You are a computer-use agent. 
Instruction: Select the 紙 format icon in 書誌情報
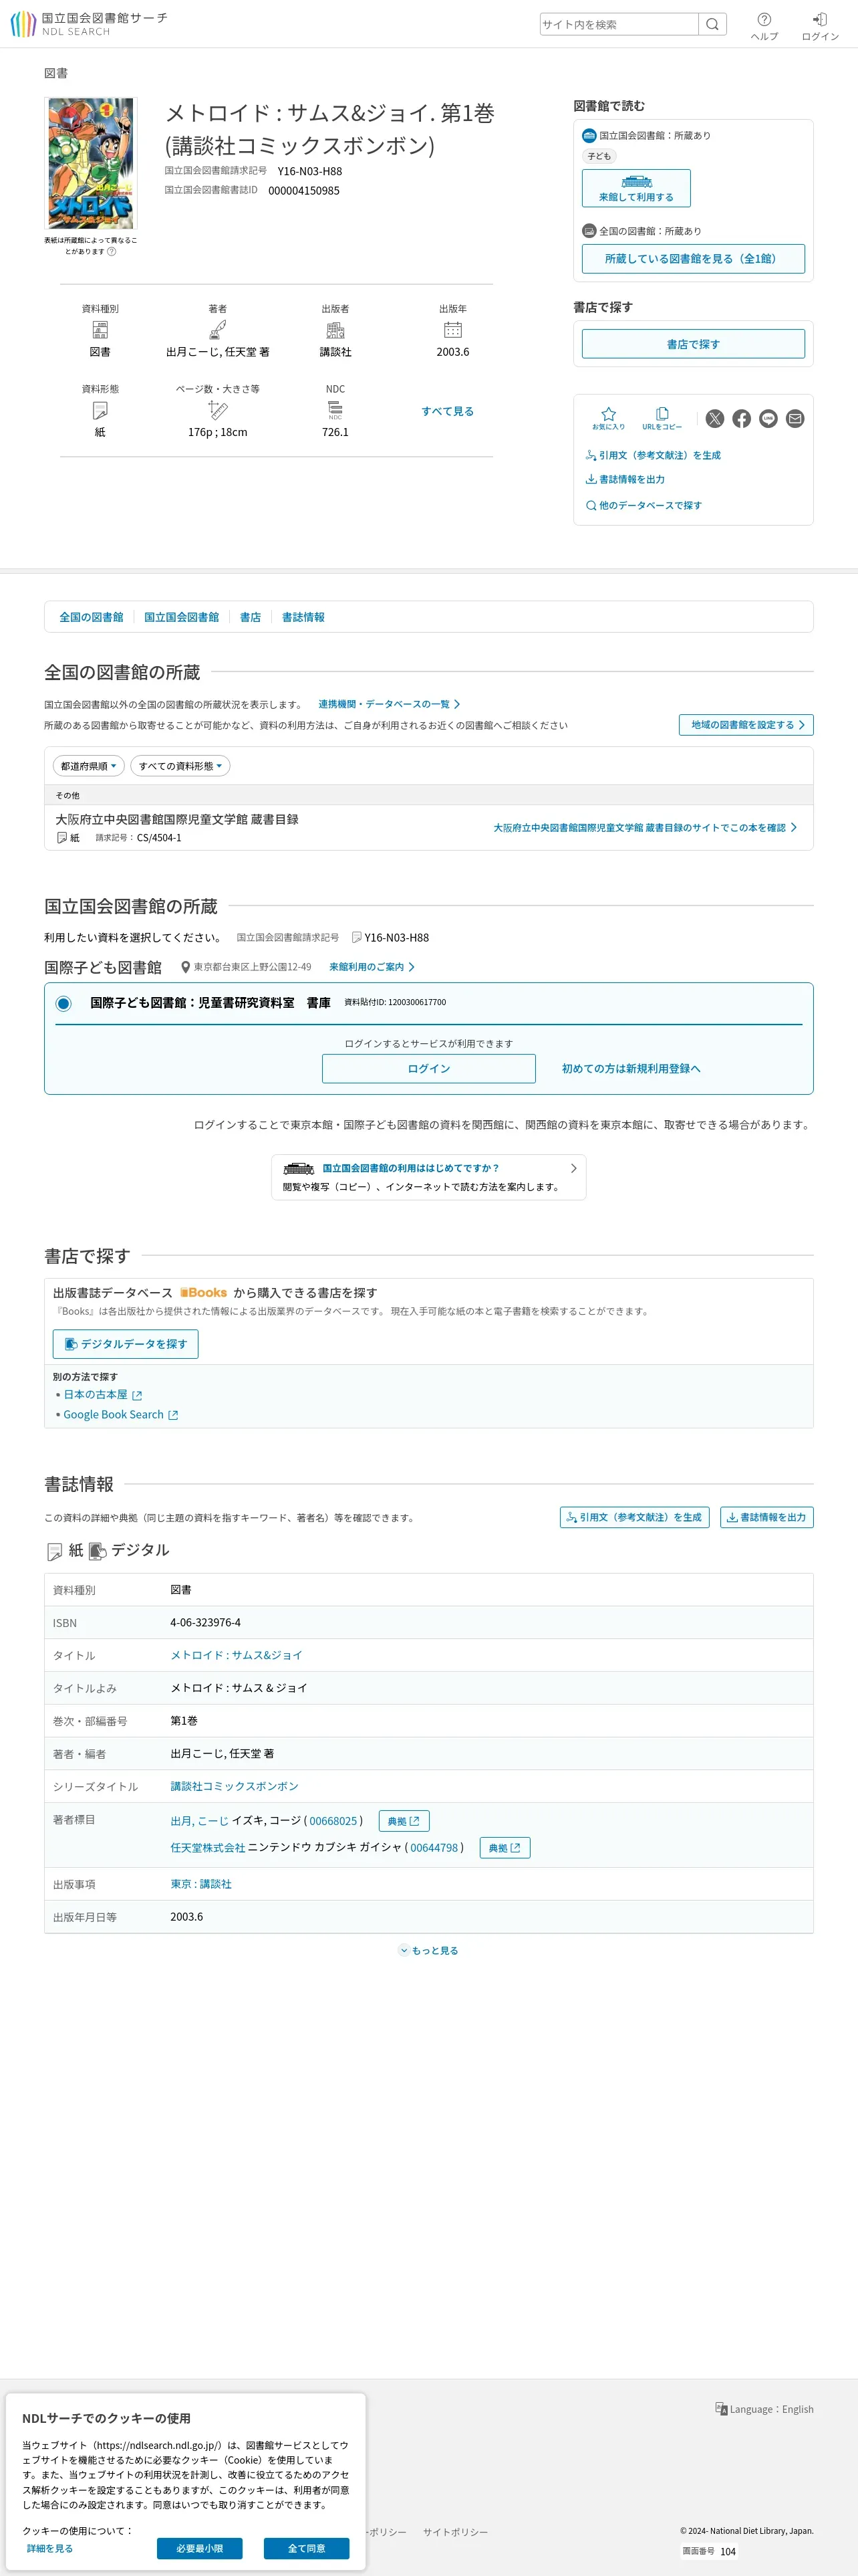coord(55,1551)
